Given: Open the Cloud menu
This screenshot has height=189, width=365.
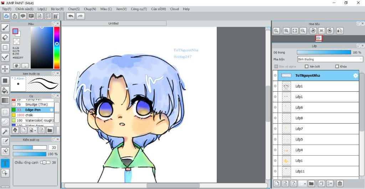Looking at the screenshot, I should click(174, 9).
